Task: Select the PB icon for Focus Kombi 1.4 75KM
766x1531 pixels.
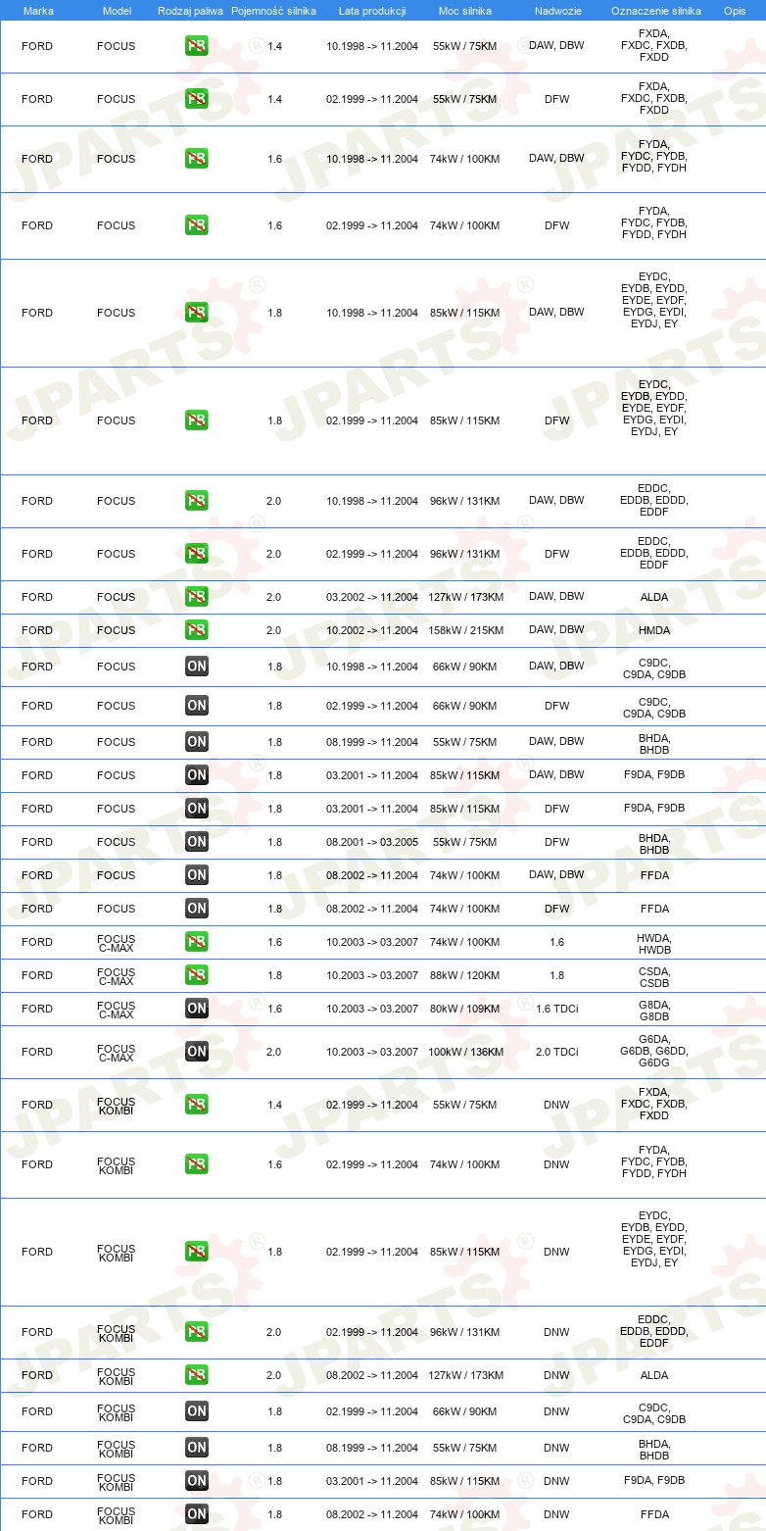Action: click(x=197, y=1105)
